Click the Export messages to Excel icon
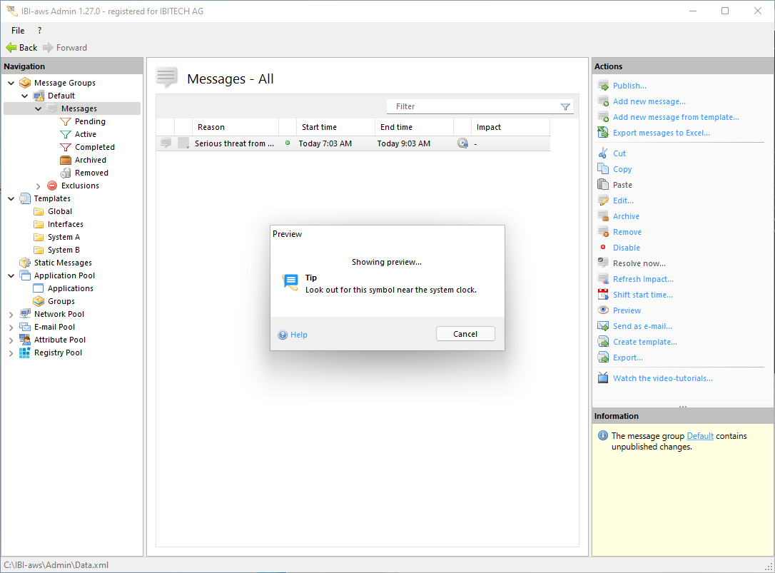The width and height of the screenshot is (775, 573). coord(603,133)
